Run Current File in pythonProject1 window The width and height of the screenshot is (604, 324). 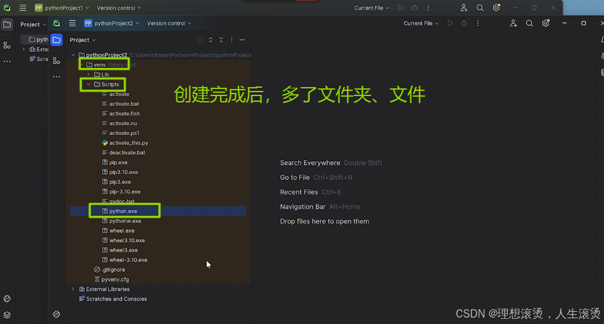click(401, 8)
